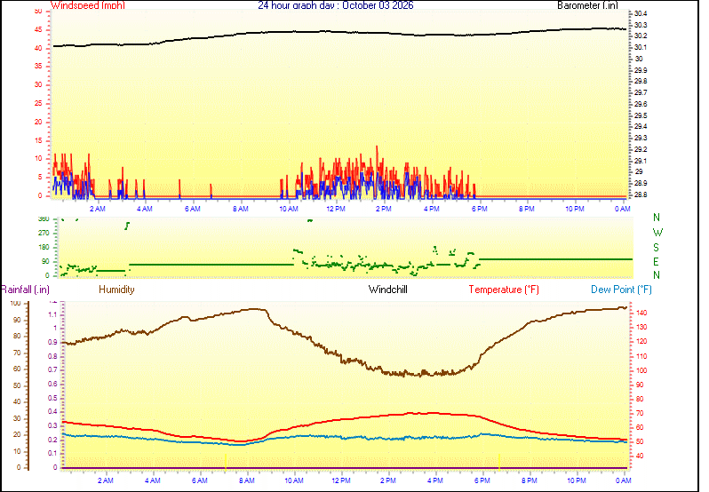Click the '30.4' barometer axis value
This screenshot has height=492, width=709.
click(641, 13)
